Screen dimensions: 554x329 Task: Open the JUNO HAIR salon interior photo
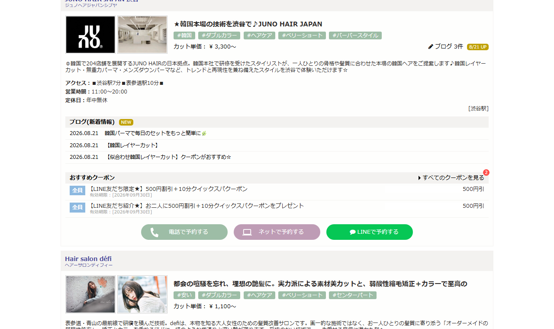tap(142, 35)
